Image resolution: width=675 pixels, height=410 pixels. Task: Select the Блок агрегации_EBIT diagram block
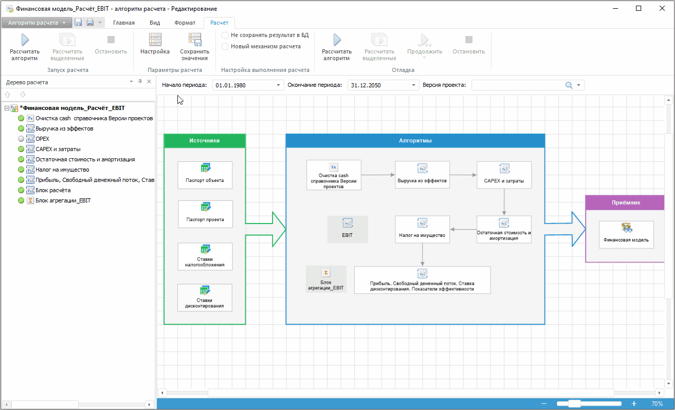point(326,279)
